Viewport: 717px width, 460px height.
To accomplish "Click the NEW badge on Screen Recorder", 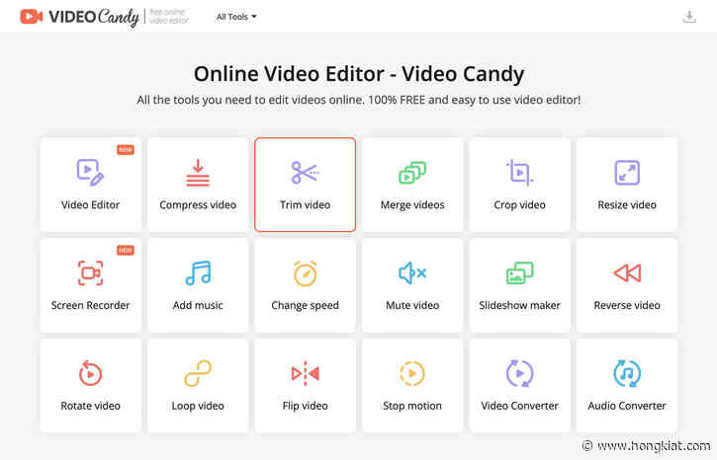I will pyautogui.click(x=126, y=250).
